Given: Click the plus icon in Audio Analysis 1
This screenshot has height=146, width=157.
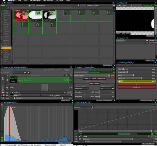Looking at the screenshot, I should click(71, 105).
